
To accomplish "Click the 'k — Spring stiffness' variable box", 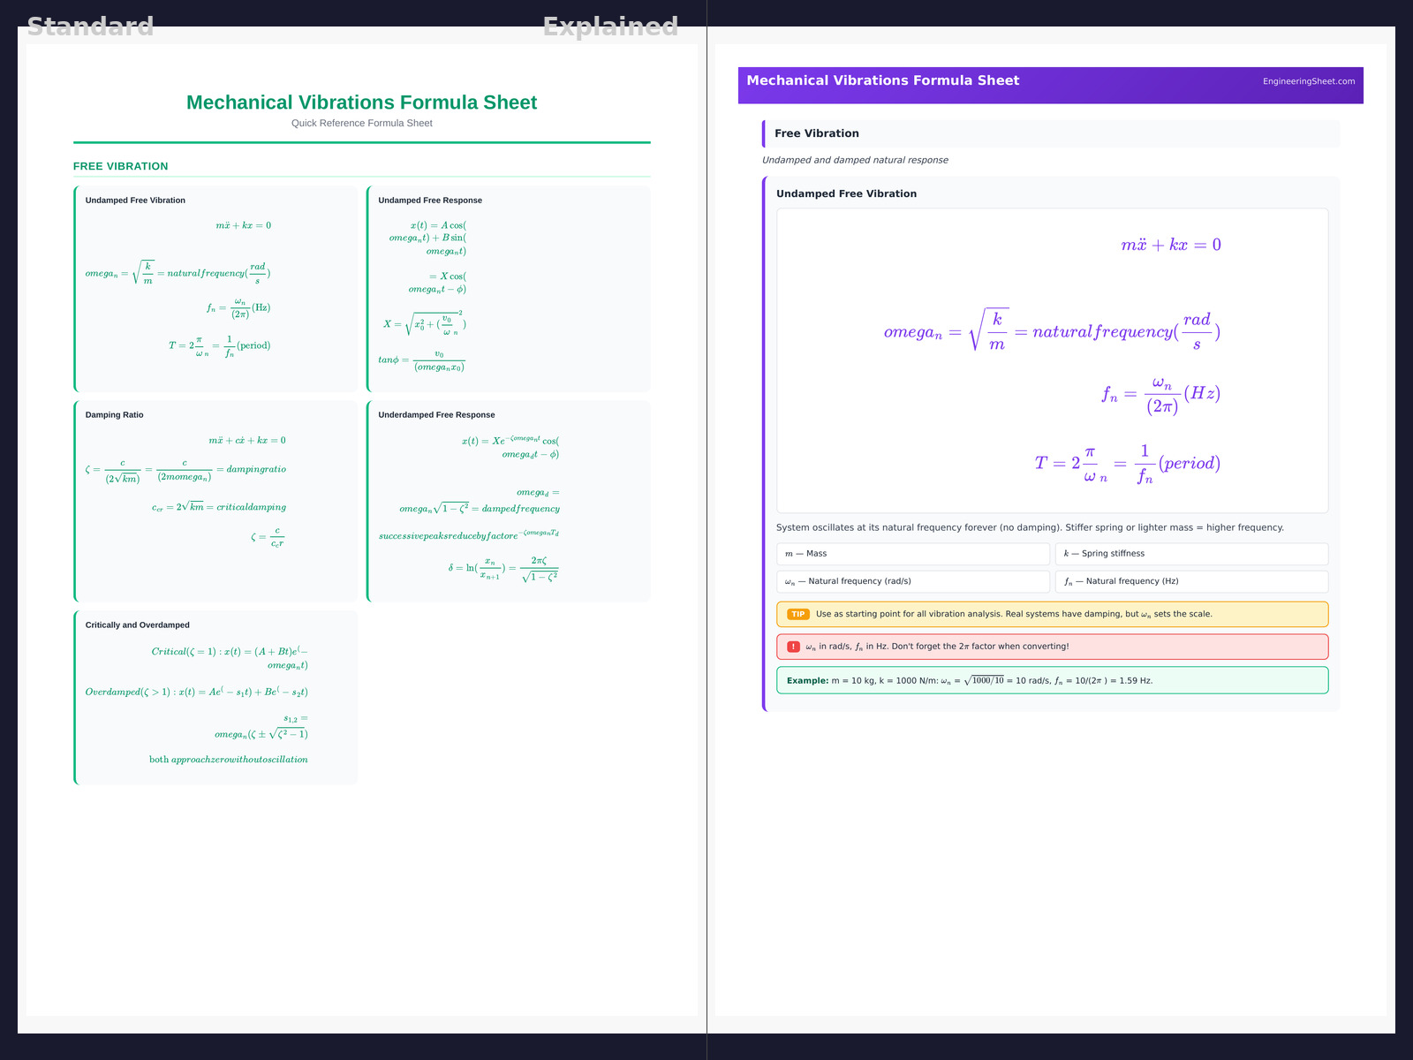I will pos(1190,554).
